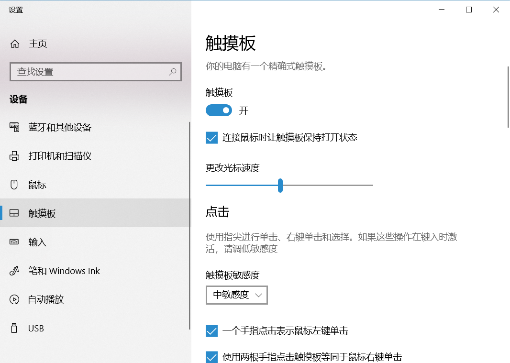Turn off the 触摸板 toggle switch
This screenshot has height=363, width=510.
pyautogui.click(x=219, y=110)
